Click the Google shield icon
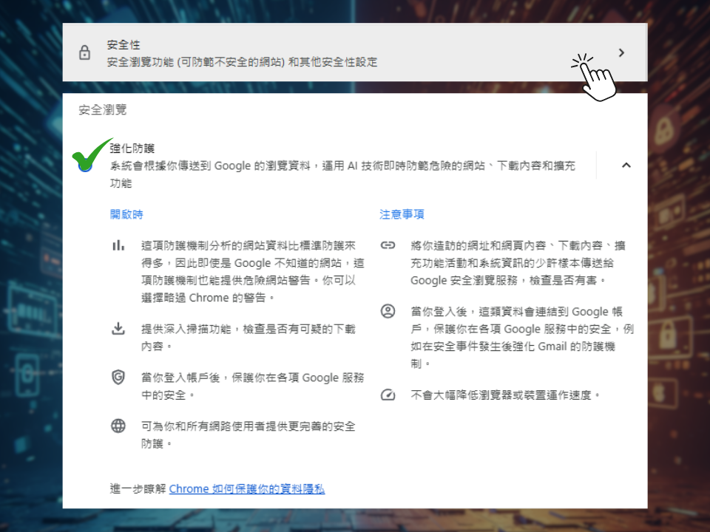 pos(118,377)
